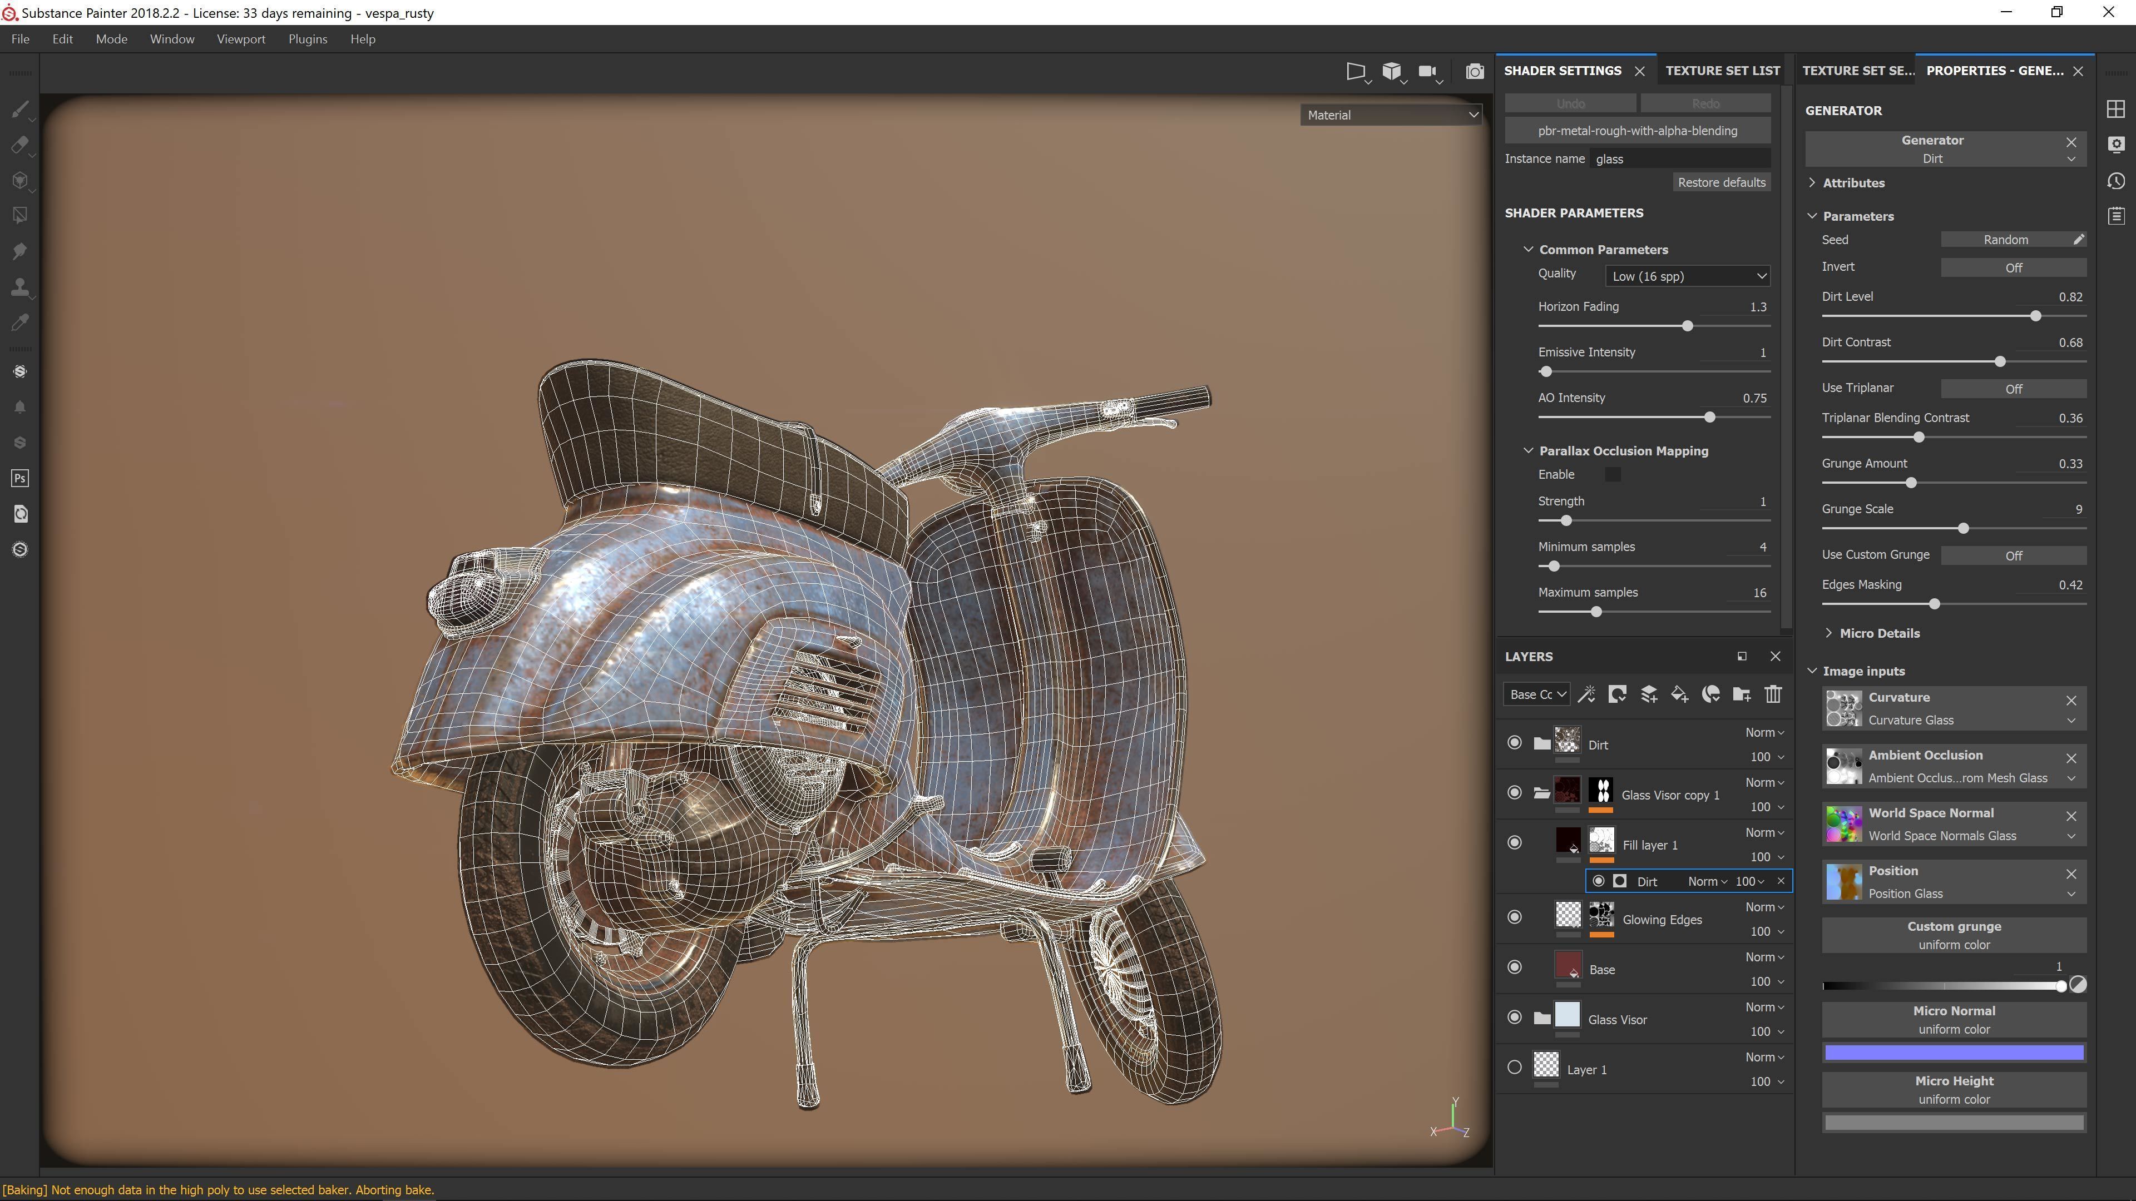Toggle Use Custom Grunge Off switch
This screenshot has height=1201, width=2136.
point(2013,555)
